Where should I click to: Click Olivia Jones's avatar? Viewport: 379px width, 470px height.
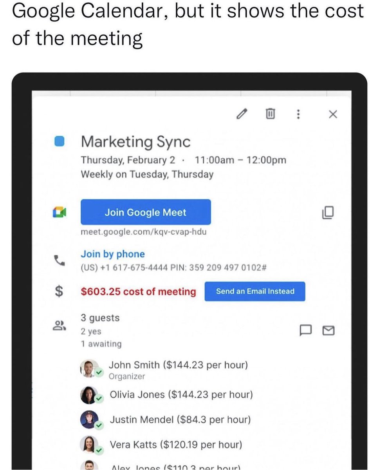89,395
